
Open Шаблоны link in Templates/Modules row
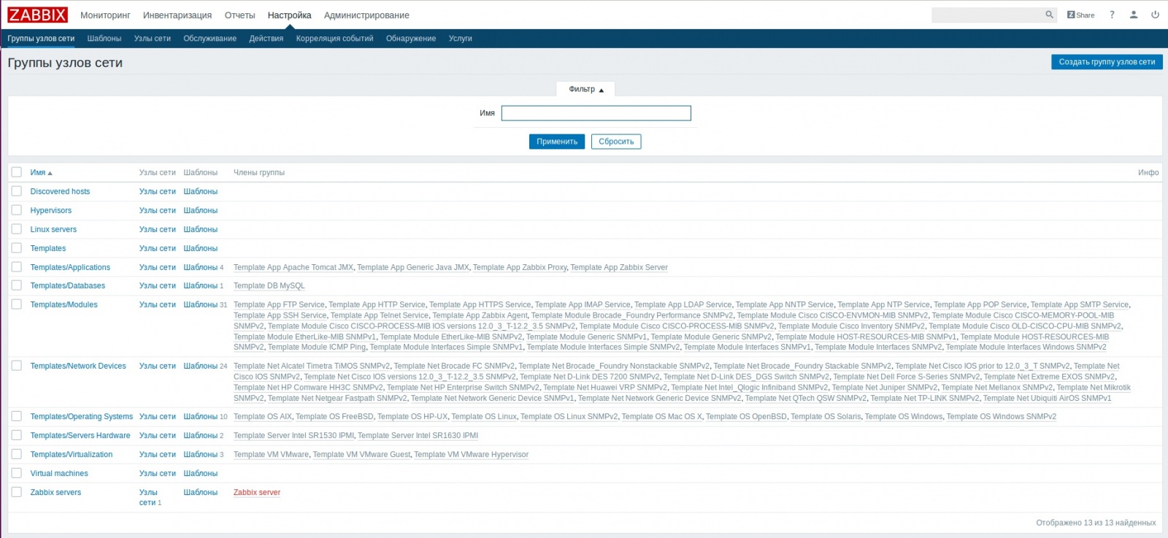201,304
